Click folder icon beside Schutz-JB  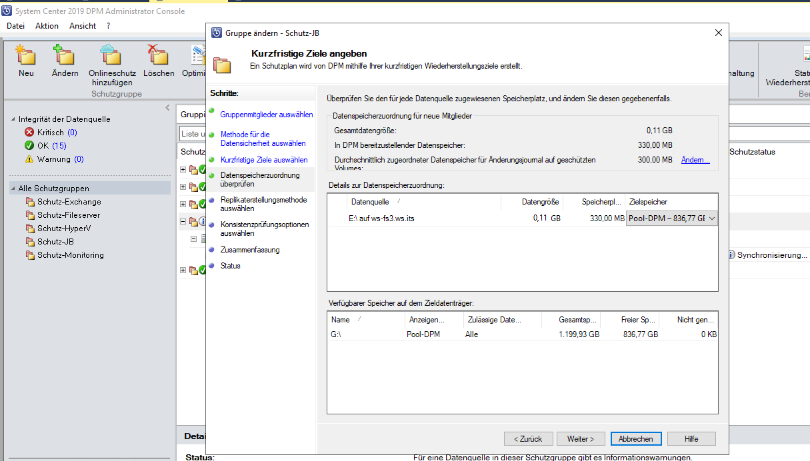[x=30, y=242]
